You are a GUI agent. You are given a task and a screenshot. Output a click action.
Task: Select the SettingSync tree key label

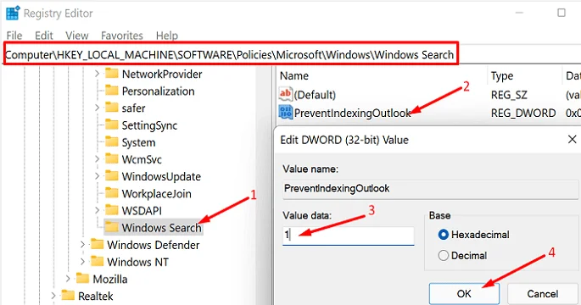pyautogui.click(x=149, y=125)
